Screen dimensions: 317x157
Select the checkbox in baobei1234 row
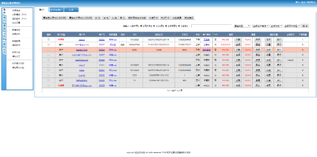(49, 50)
